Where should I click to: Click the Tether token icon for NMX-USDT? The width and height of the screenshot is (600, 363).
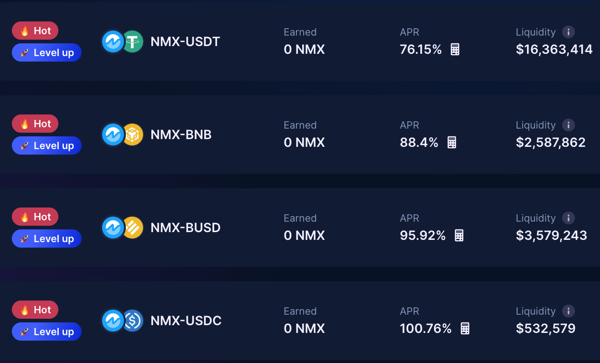click(134, 42)
